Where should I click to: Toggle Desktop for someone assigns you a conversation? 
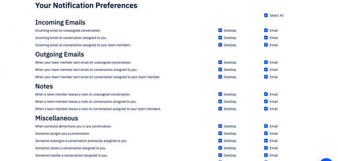point(220,133)
